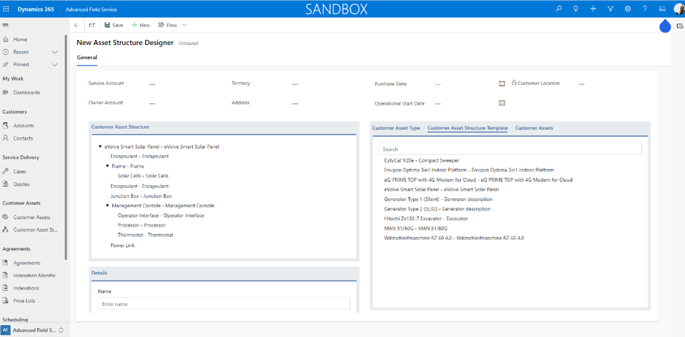The width and height of the screenshot is (685, 337).
Task: Open the help question mark icon
Action: [645, 9]
